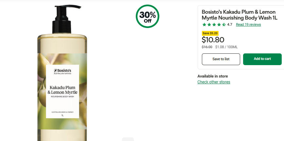
Task: Select the second green rating star
Action: pyautogui.click(x=209, y=24)
